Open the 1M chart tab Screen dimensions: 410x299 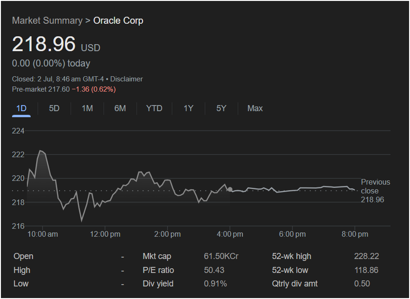(x=87, y=108)
